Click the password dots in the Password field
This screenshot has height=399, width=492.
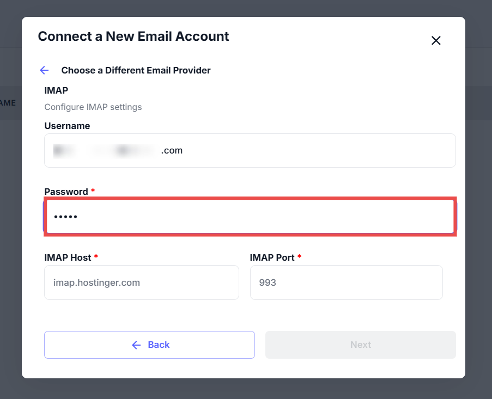point(65,217)
